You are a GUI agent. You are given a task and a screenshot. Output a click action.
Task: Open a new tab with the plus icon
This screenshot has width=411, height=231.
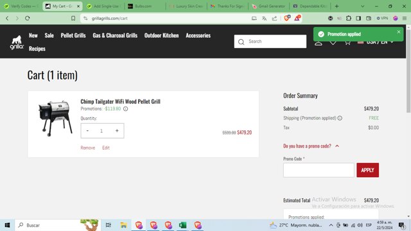pyautogui.click(x=337, y=6)
